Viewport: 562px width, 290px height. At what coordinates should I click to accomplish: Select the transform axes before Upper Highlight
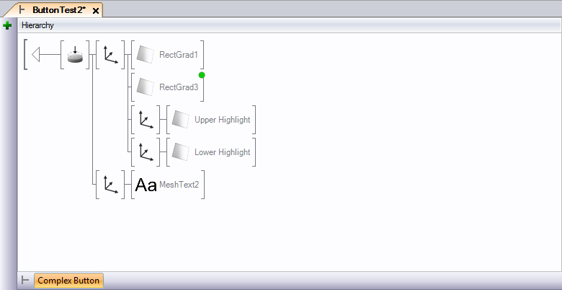[x=146, y=120]
